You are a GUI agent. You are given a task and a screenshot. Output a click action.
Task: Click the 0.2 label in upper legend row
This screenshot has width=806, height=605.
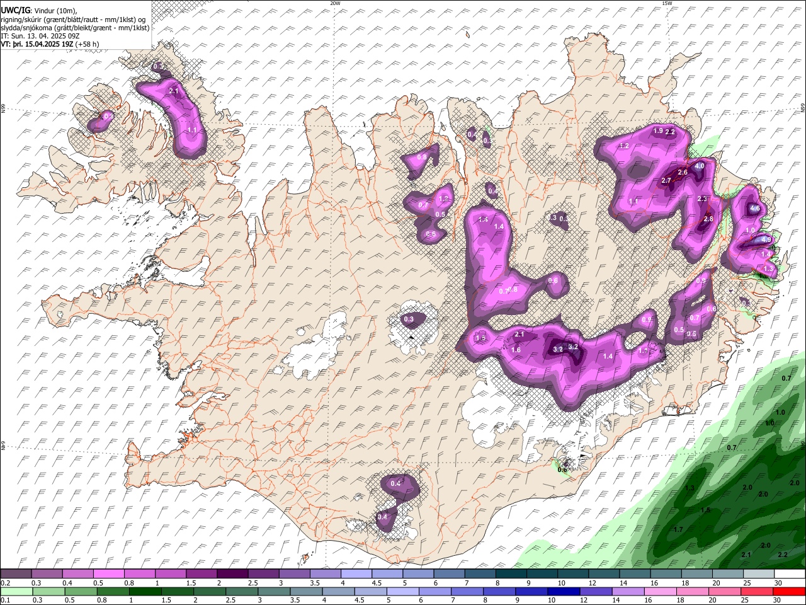6,584
